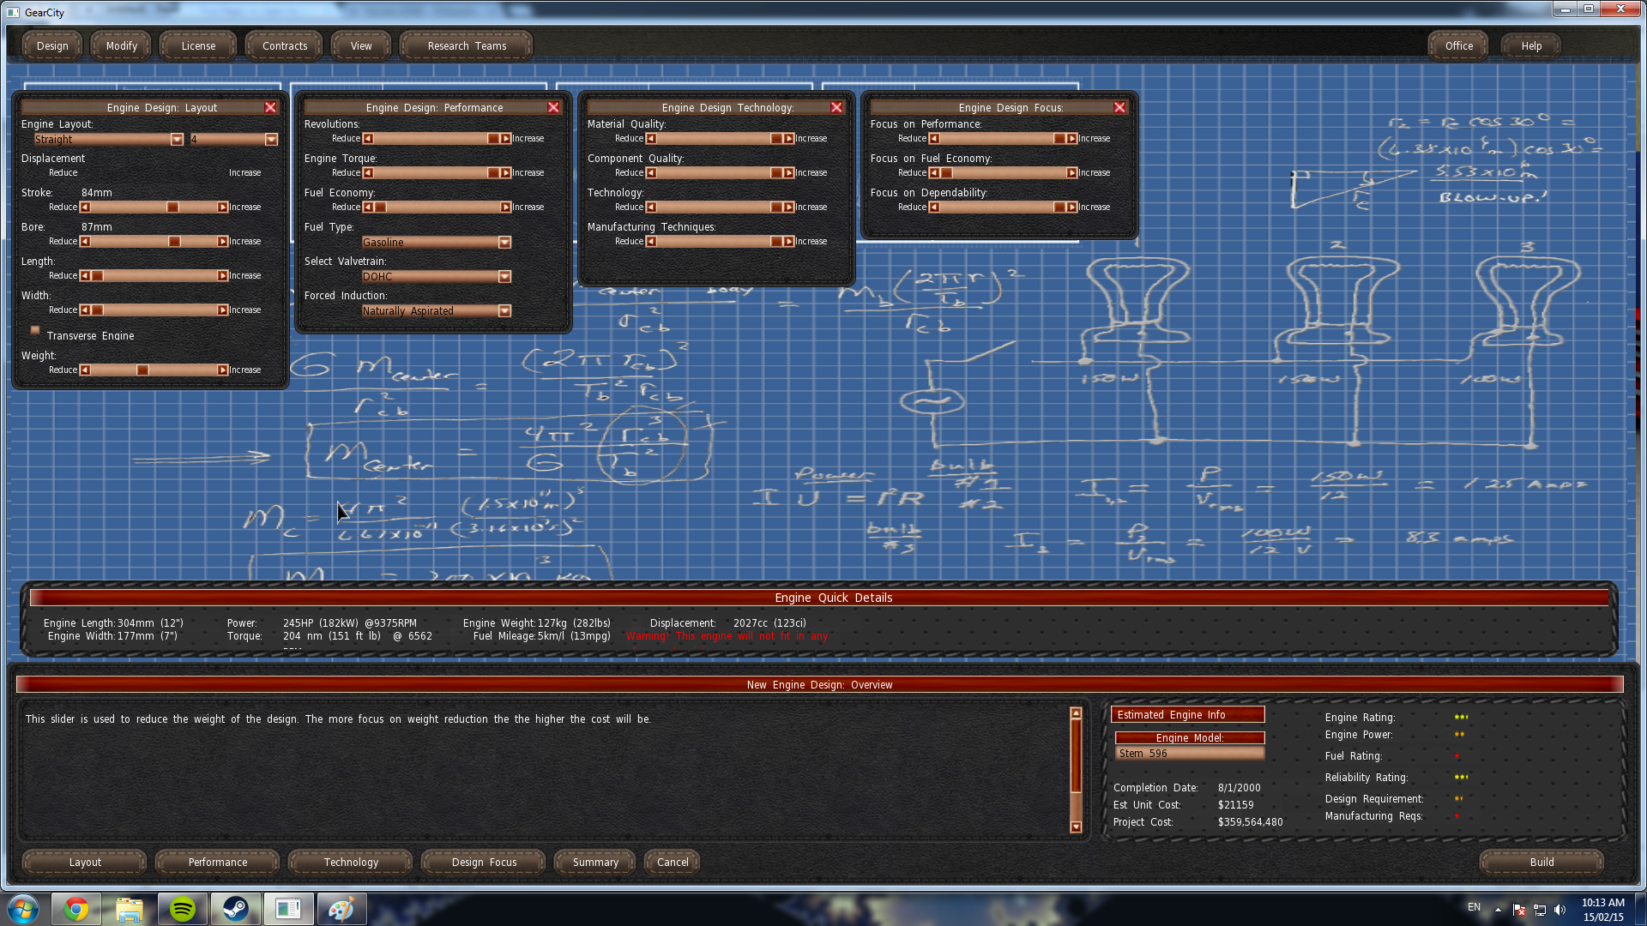Close the Engine Design: Performance panel

coord(553,107)
